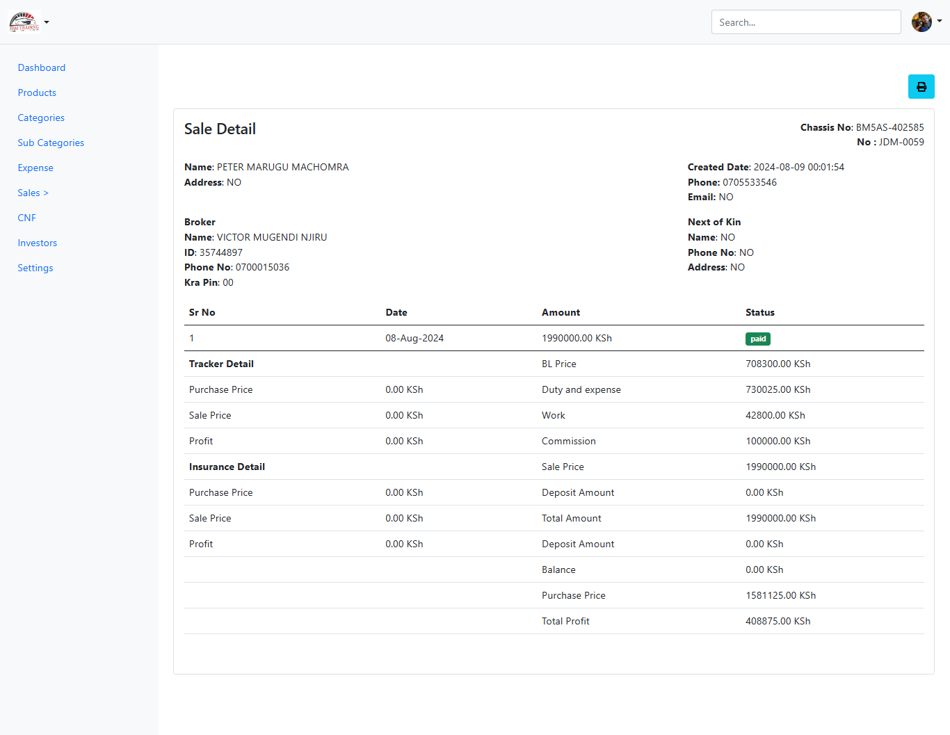Navigate to Sub Categories

[51, 143]
